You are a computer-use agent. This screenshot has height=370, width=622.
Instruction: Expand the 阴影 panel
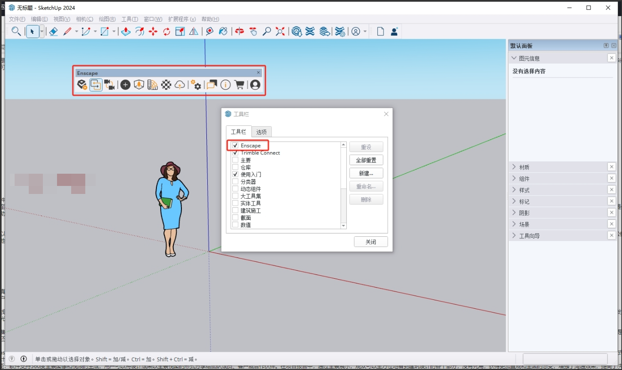pyautogui.click(x=514, y=213)
